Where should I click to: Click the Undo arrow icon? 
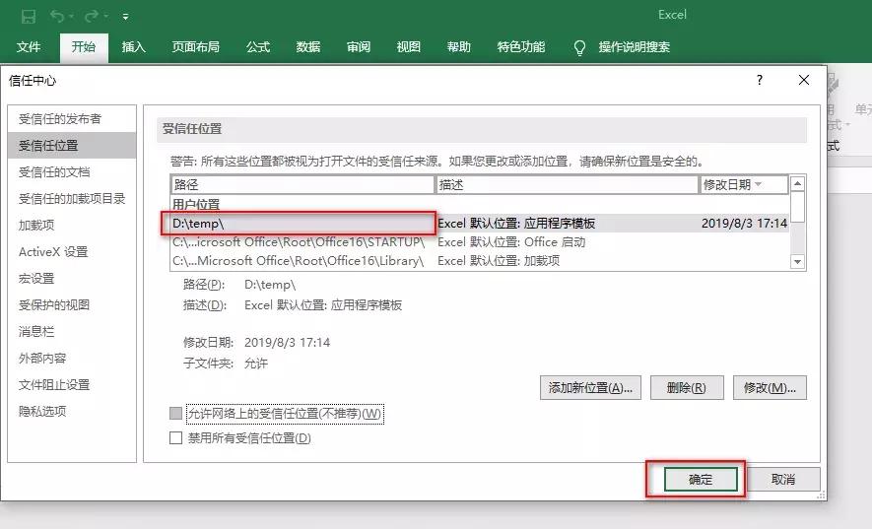click(x=57, y=16)
